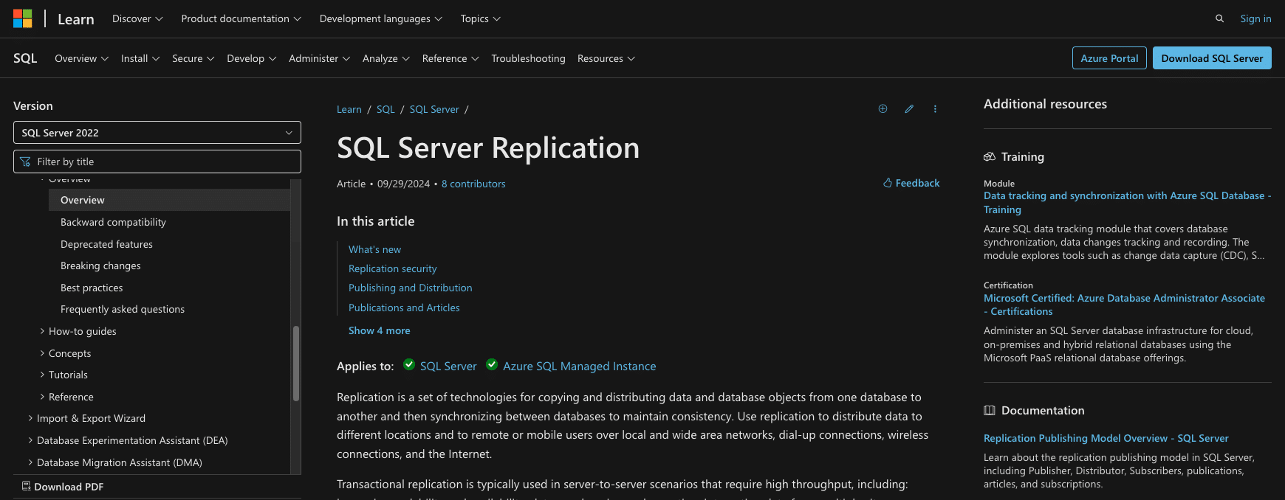
Task: Click the filter icon in the title filter box
Action: tap(26, 162)
